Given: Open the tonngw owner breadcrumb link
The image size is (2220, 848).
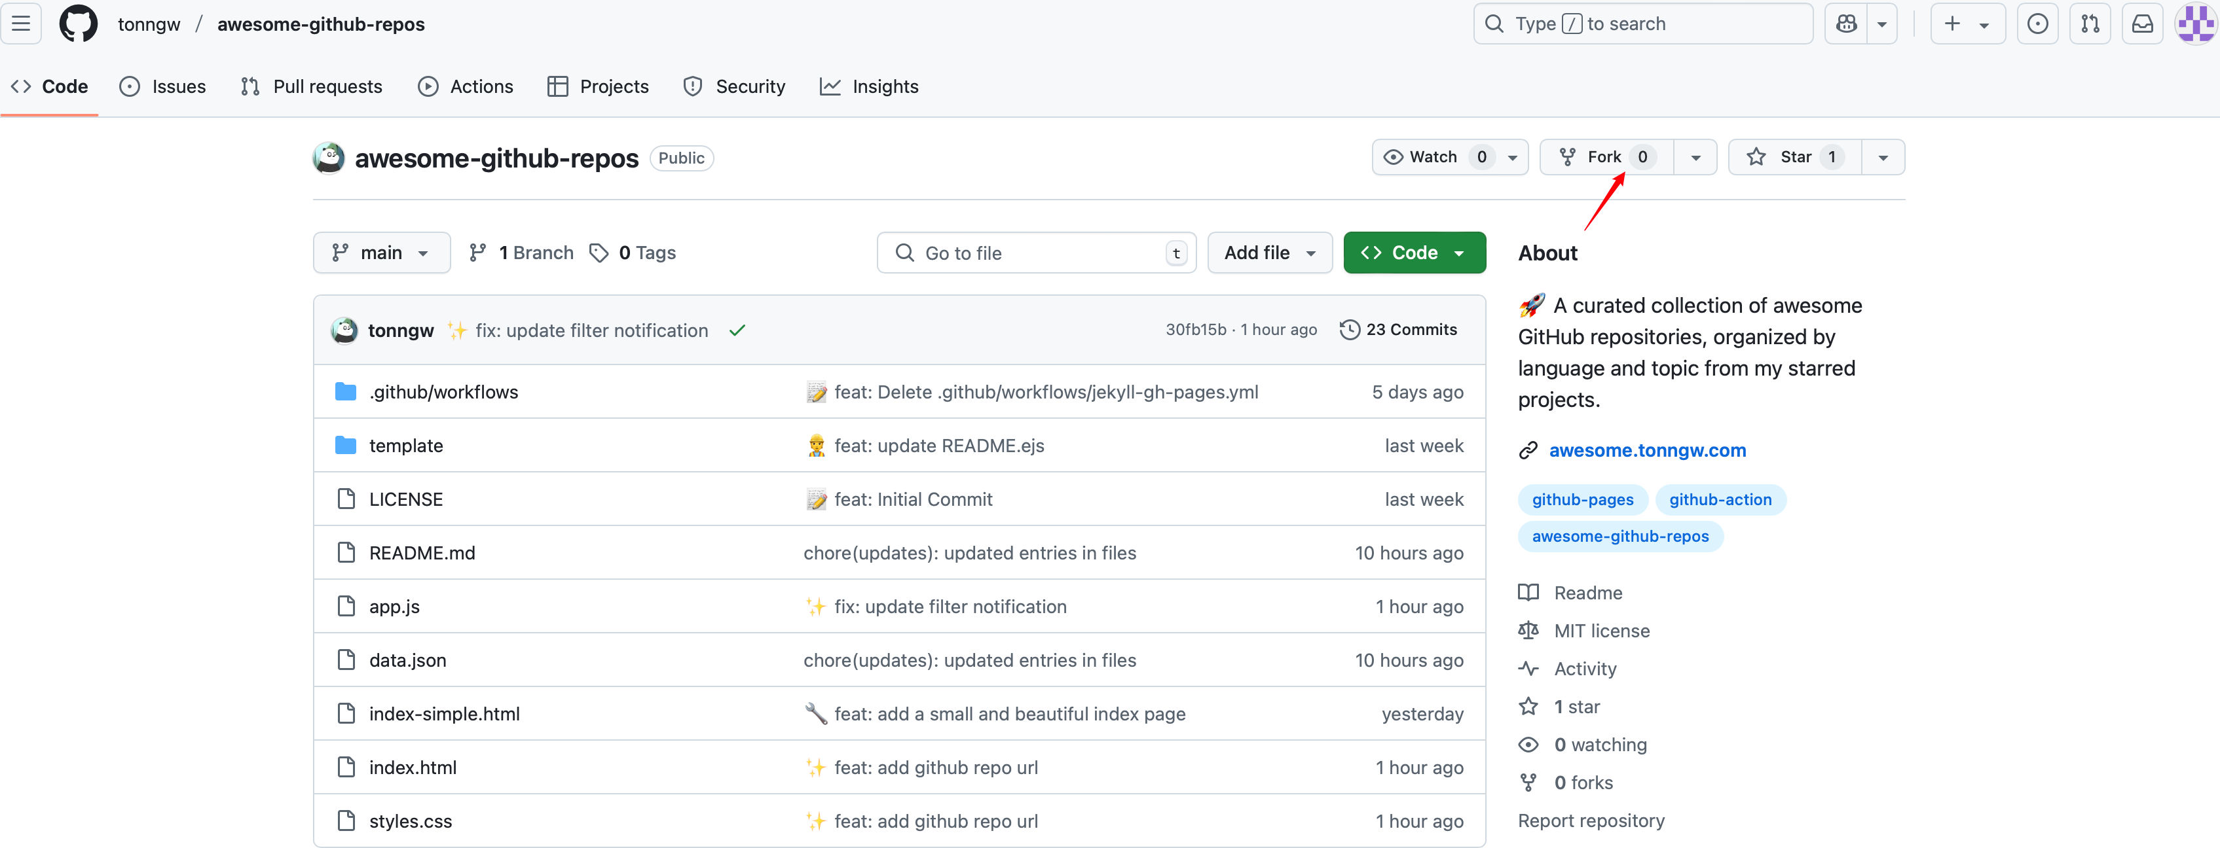Looking at the screenshot, I should [149, 24].
